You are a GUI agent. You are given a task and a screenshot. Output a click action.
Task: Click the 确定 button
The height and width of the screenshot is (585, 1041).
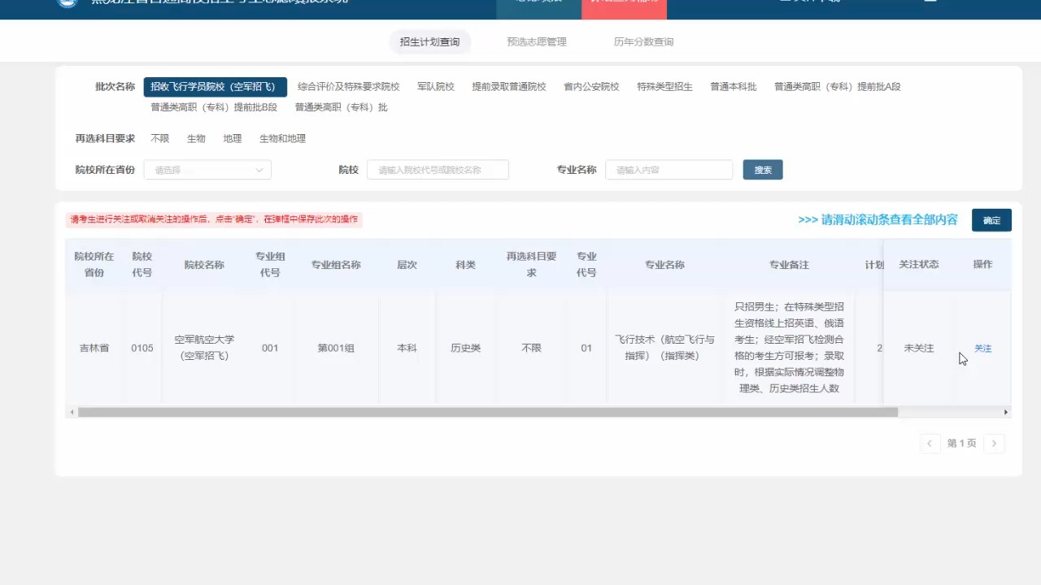(991, 220)
